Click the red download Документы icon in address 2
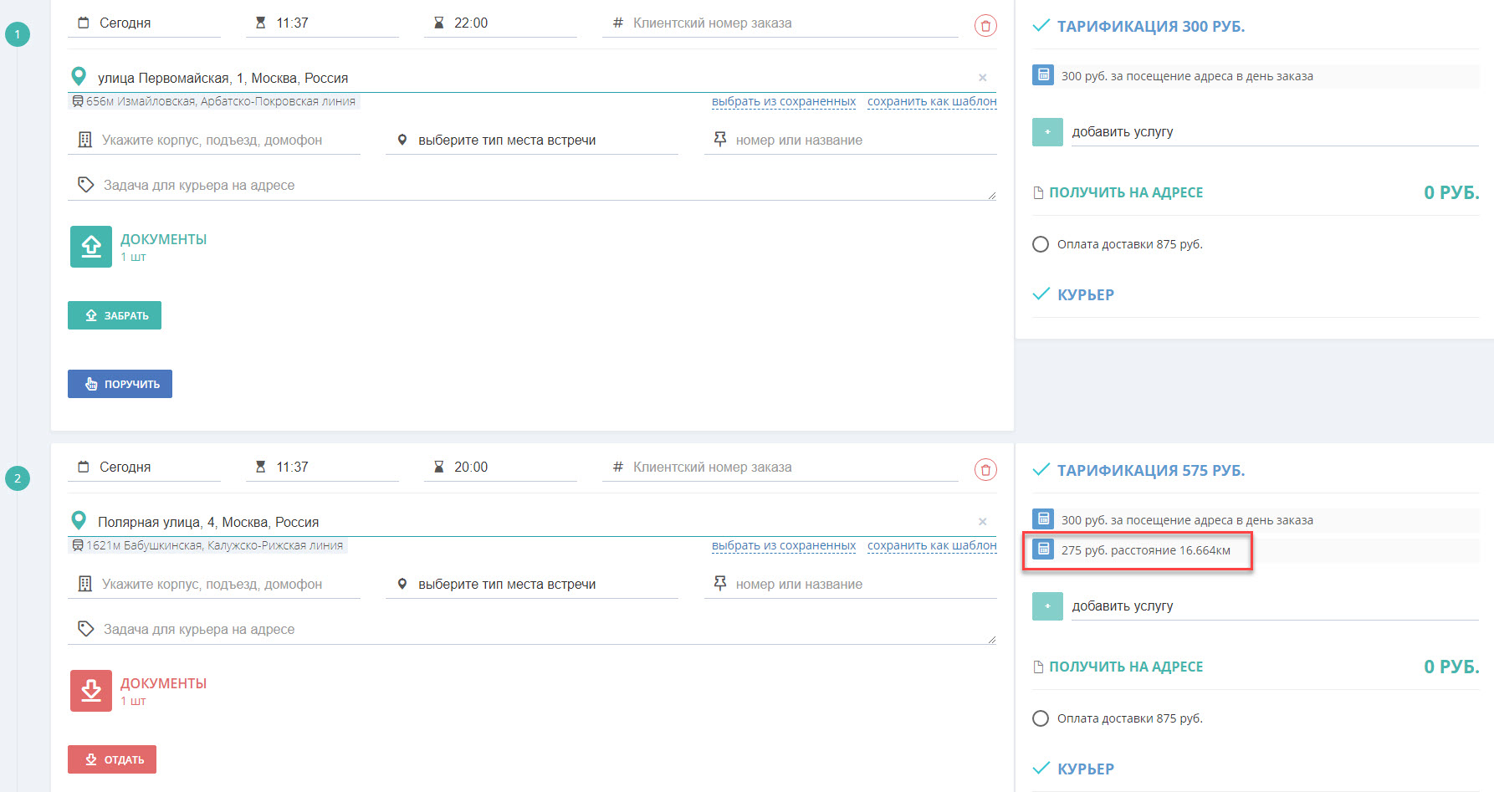The image size is (1494, 792). point(91,691)
